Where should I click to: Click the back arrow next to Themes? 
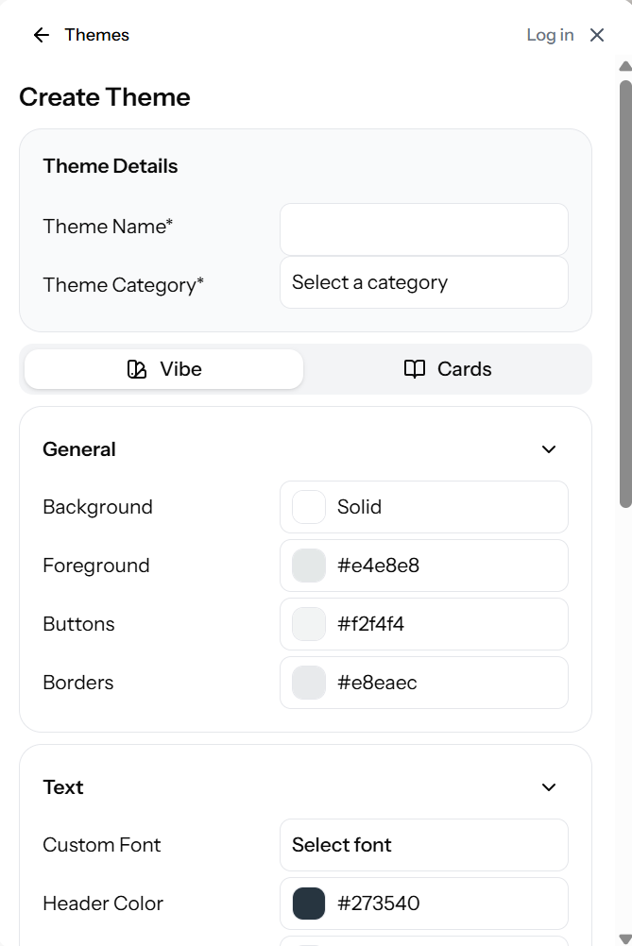point(40,35)
